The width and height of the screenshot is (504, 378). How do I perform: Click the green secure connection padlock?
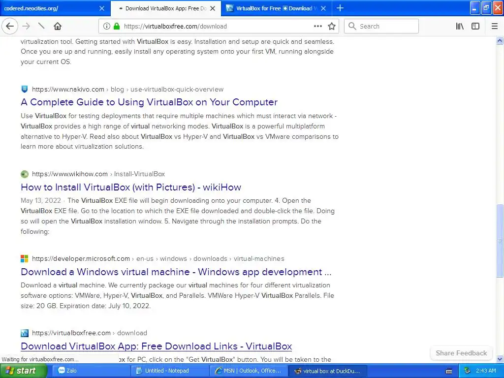[x=117, y=26]
